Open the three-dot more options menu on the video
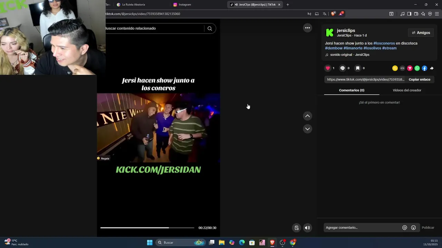The image size is (442, 248). click(x=307, y=28)
